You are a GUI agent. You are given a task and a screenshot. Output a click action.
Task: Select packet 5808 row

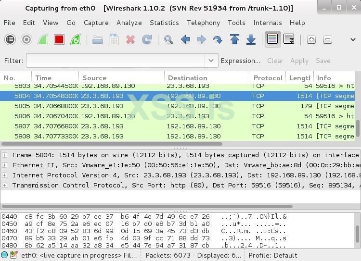[x=177, y=137]
